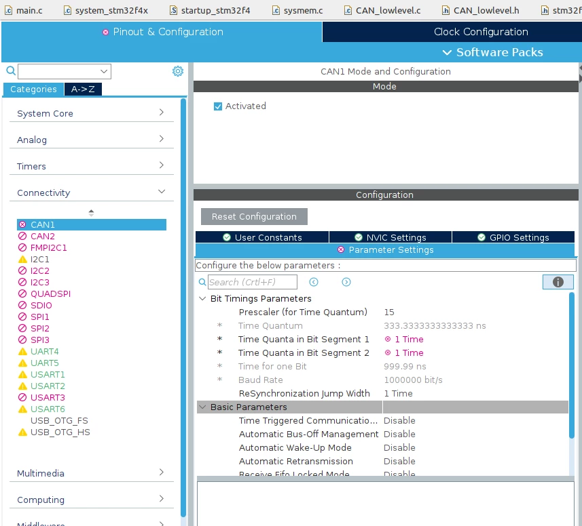Viewport: 582px width, 526px height.
Task: Open the GPIO Settings tab
Action: [513, 237]
